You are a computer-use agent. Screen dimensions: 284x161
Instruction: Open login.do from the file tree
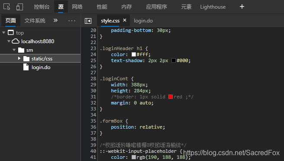[x=41, y=67]
